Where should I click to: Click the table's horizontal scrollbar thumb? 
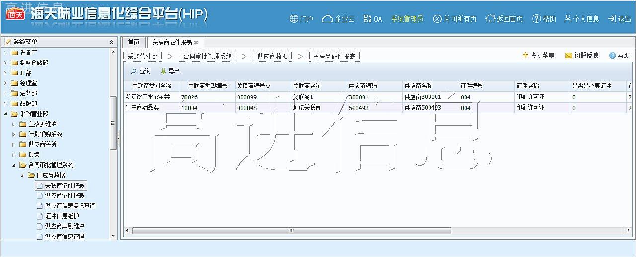291,231
